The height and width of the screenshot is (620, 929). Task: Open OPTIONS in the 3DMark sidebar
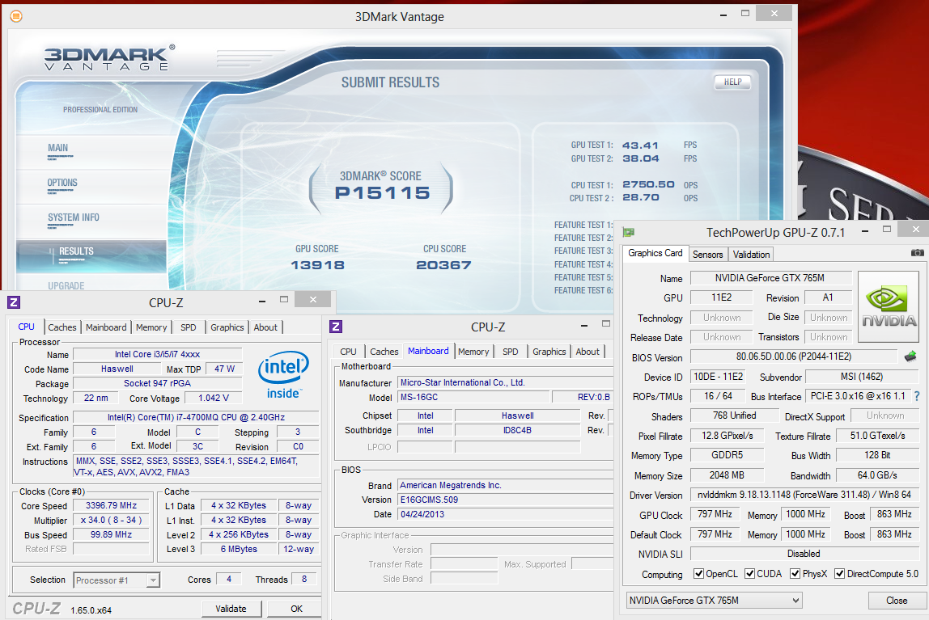(62, 183)
